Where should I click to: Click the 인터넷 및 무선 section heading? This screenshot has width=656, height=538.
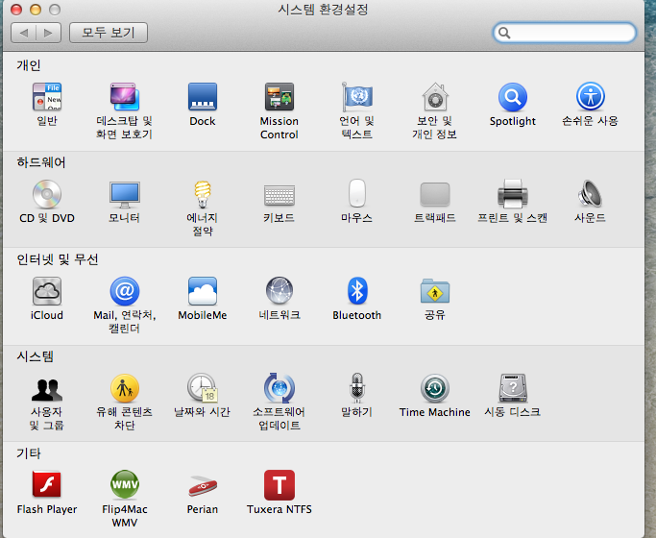coord(58,259)
